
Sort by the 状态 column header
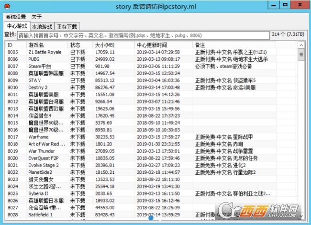point(80,45)
